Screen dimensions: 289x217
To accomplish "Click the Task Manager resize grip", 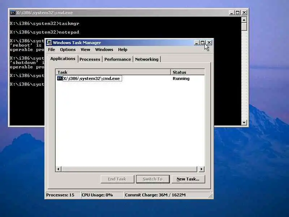I will (211, 196).
